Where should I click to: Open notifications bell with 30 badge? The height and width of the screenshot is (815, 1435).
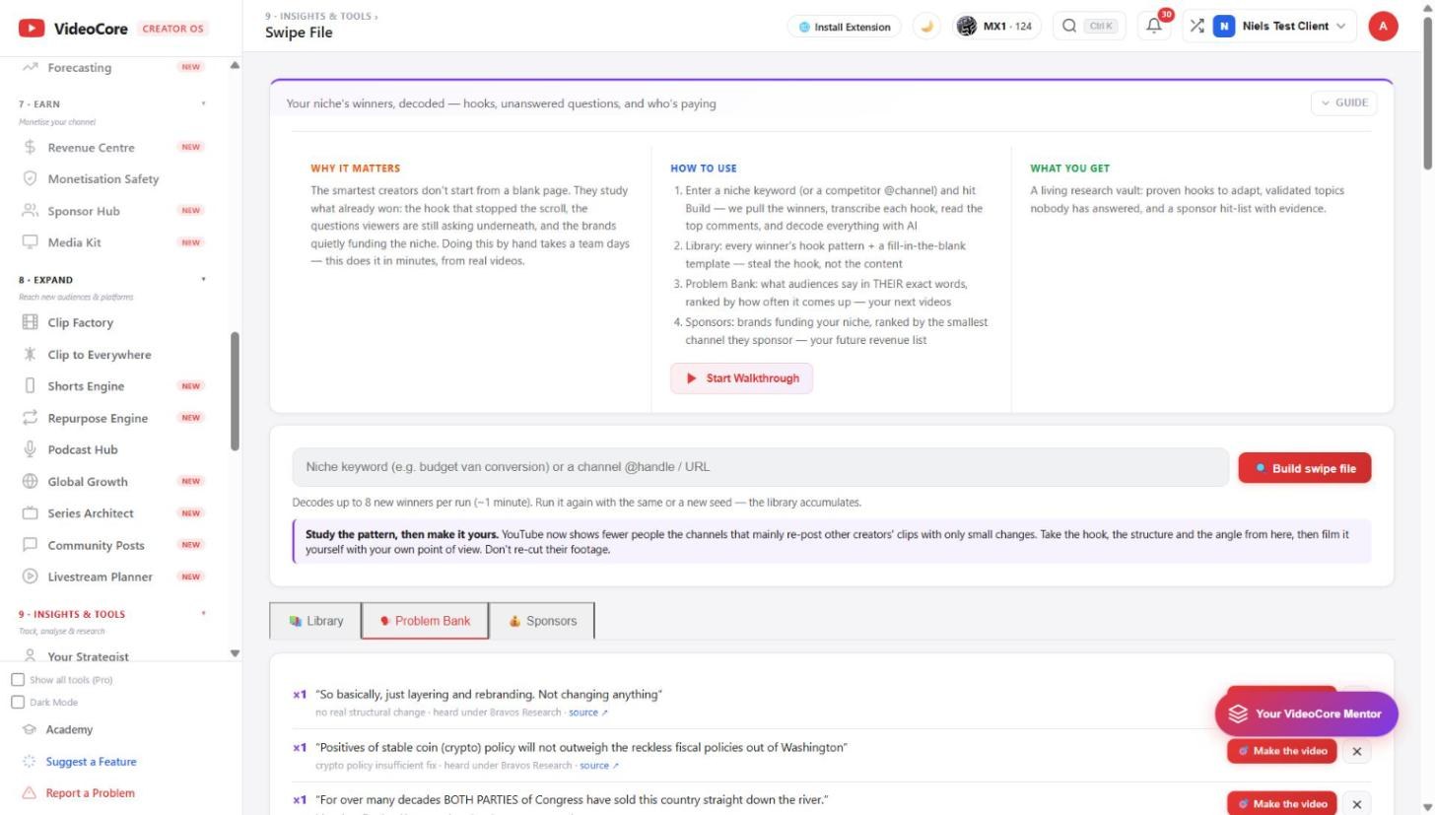coord(1154,26)
